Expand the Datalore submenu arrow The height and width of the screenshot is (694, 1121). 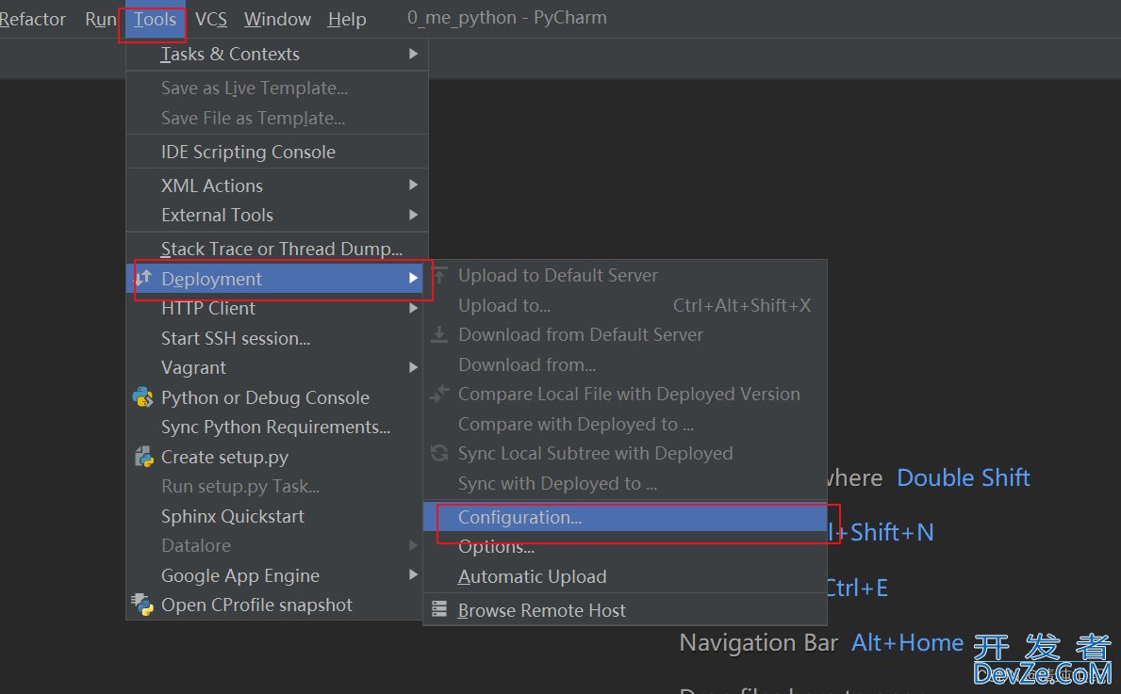(x=413, y=545)
